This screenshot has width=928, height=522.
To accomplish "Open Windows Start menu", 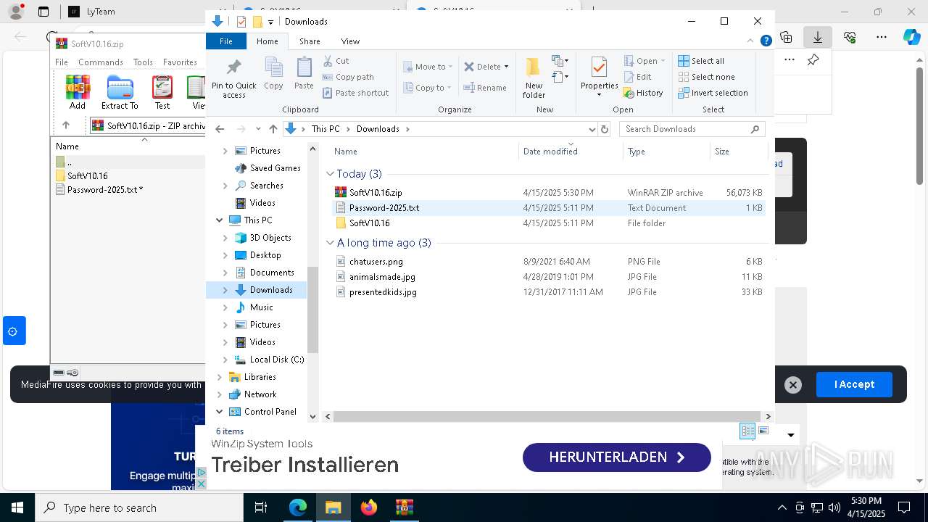I will pyautogui.click(x=17, y=507).
